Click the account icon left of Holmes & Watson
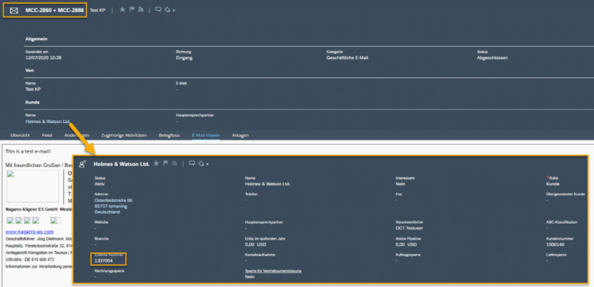Image resolution: width=594 pixels, height=287 pixels. tap(82, 165)
